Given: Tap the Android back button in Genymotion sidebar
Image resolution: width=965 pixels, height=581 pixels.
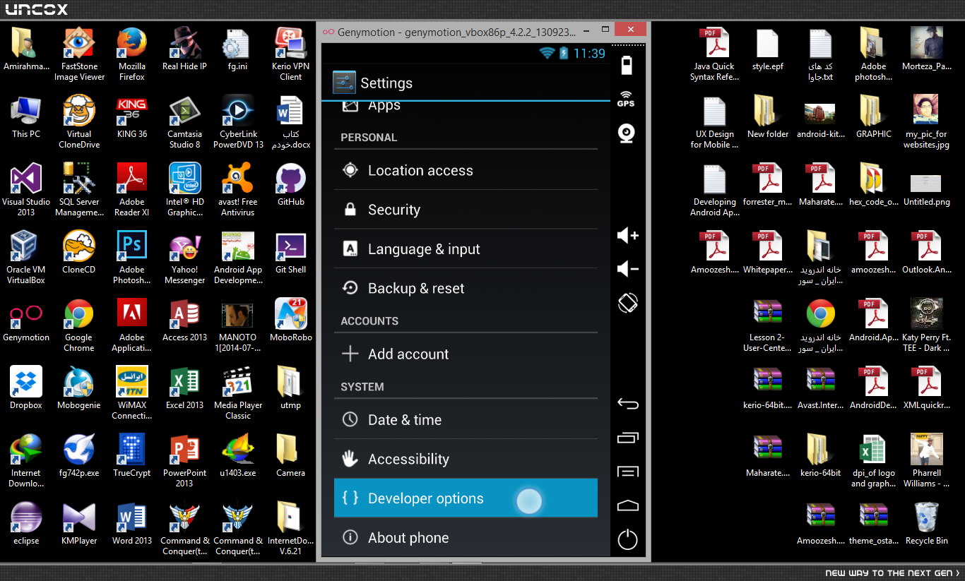Looking at the screenshot, I should 627,404.
